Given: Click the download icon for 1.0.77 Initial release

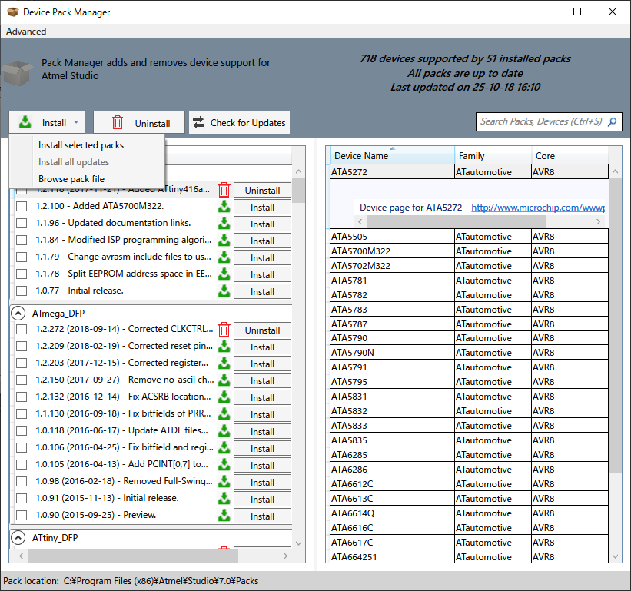Looking at the screenshot, I should pyautogui.click(x=224, y=291).
